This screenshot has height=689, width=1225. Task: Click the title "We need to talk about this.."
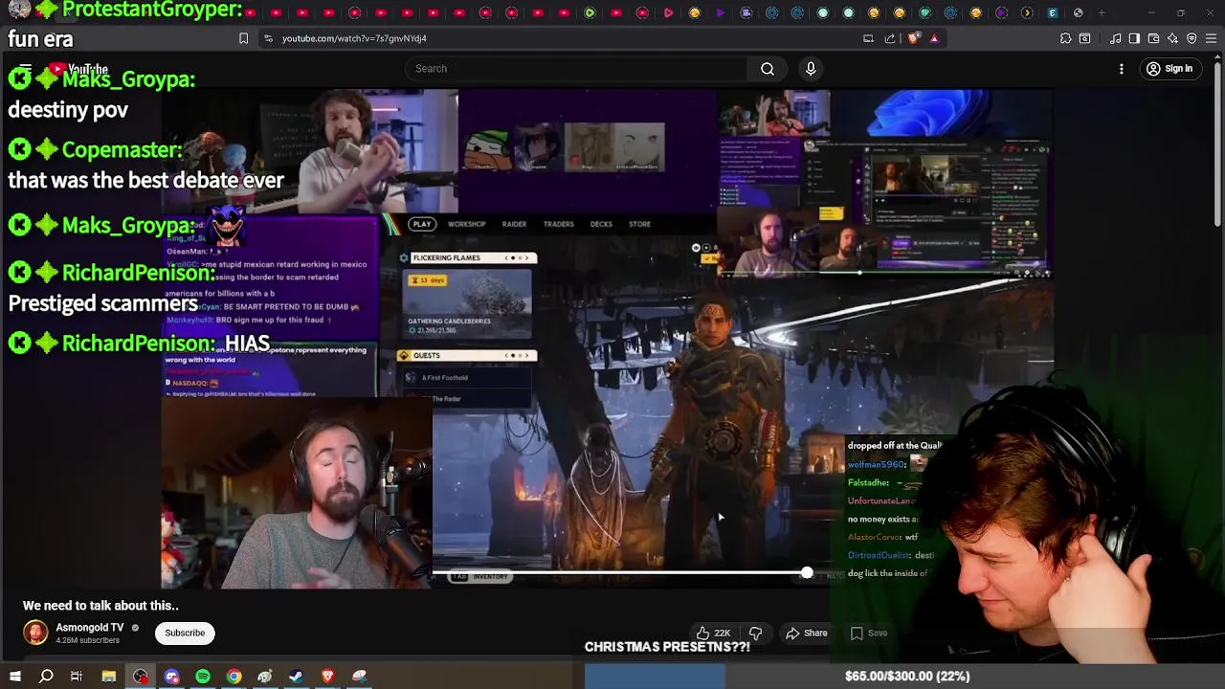[x=100, y=606]
